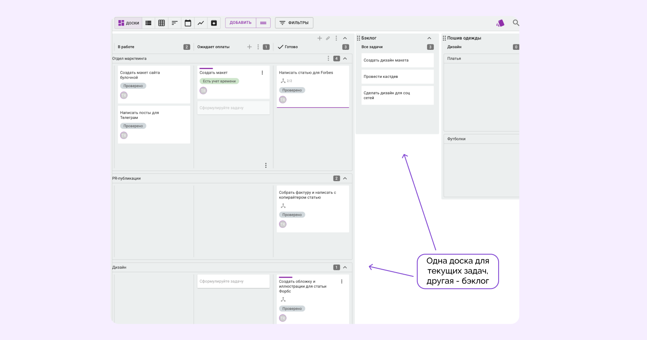Open the archive view icon

tap(214, 23)
